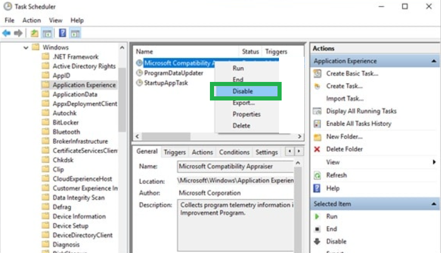
Task: Collapse the Selected Item actions section
Action: pos(434,204)
